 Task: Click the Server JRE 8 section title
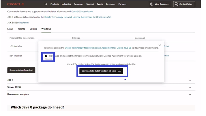[14, 87]
